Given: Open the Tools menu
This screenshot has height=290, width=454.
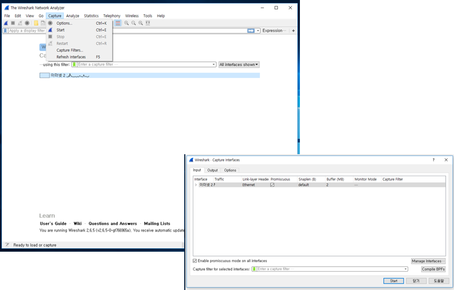Looking at the screenshot, I should tap(148, 16).
